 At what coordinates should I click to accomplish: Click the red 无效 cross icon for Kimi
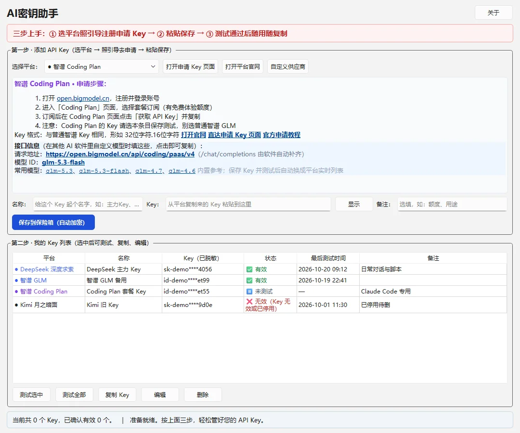(x=249, y=302)
